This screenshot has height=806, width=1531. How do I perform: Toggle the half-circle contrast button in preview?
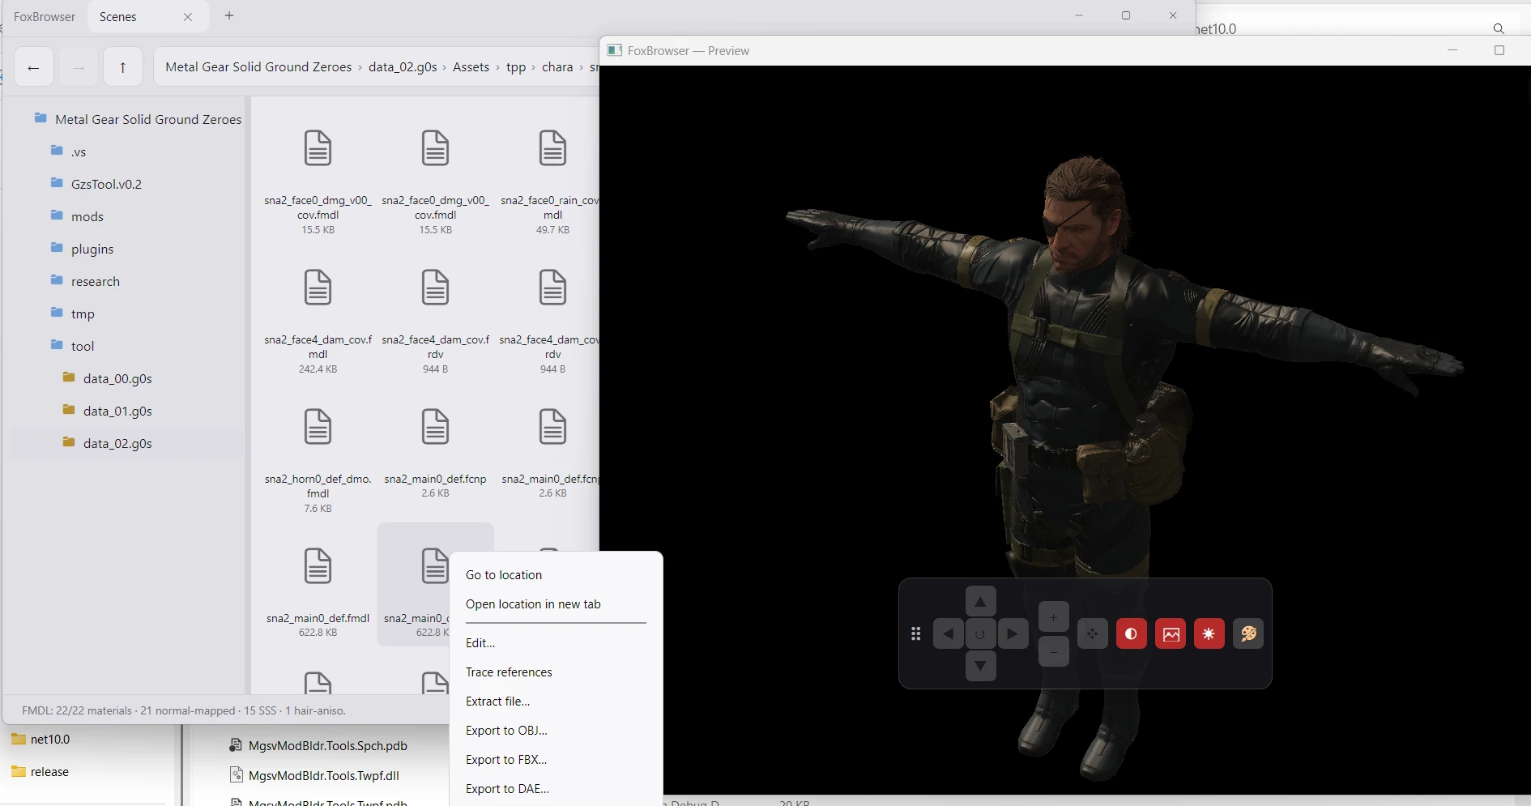tap(1132, 633)
